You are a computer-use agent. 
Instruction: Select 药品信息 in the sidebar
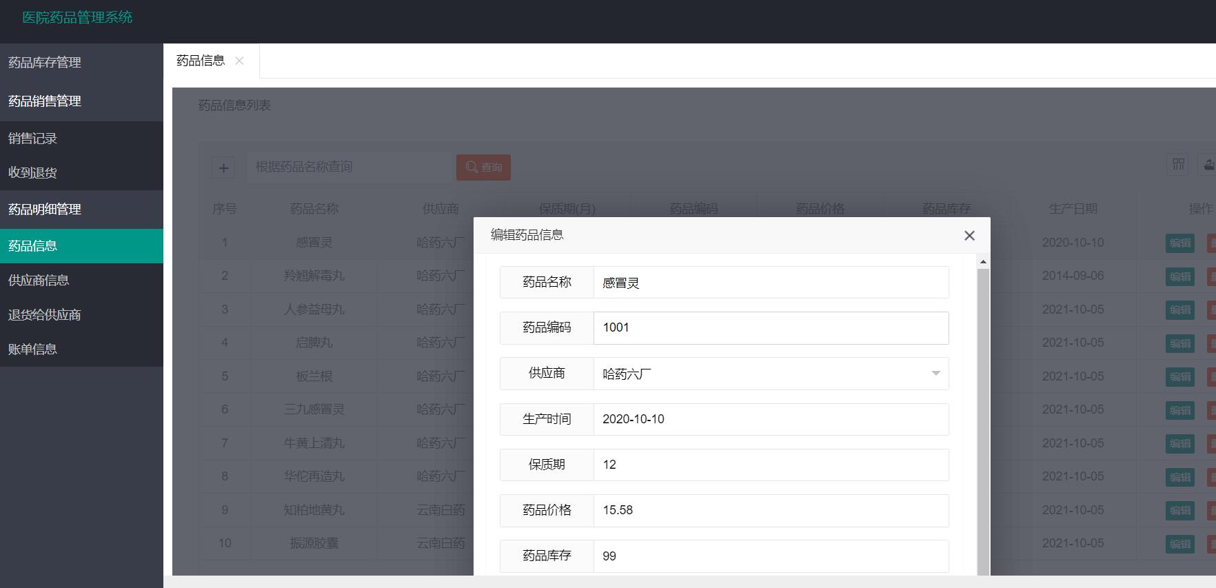[81, 246]
